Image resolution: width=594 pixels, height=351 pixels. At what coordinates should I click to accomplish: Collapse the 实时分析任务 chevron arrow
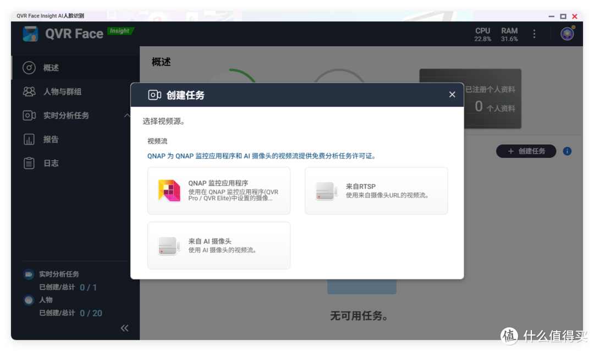[127, 115]
